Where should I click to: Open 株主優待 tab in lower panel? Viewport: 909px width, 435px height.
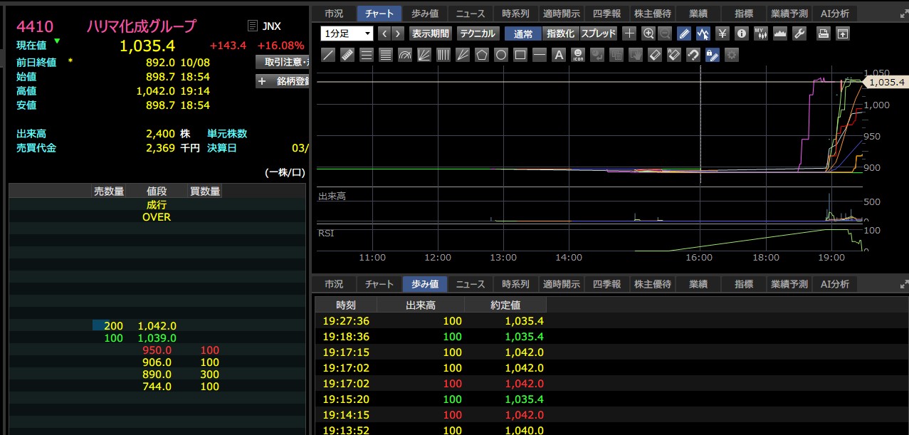(653, 284)
